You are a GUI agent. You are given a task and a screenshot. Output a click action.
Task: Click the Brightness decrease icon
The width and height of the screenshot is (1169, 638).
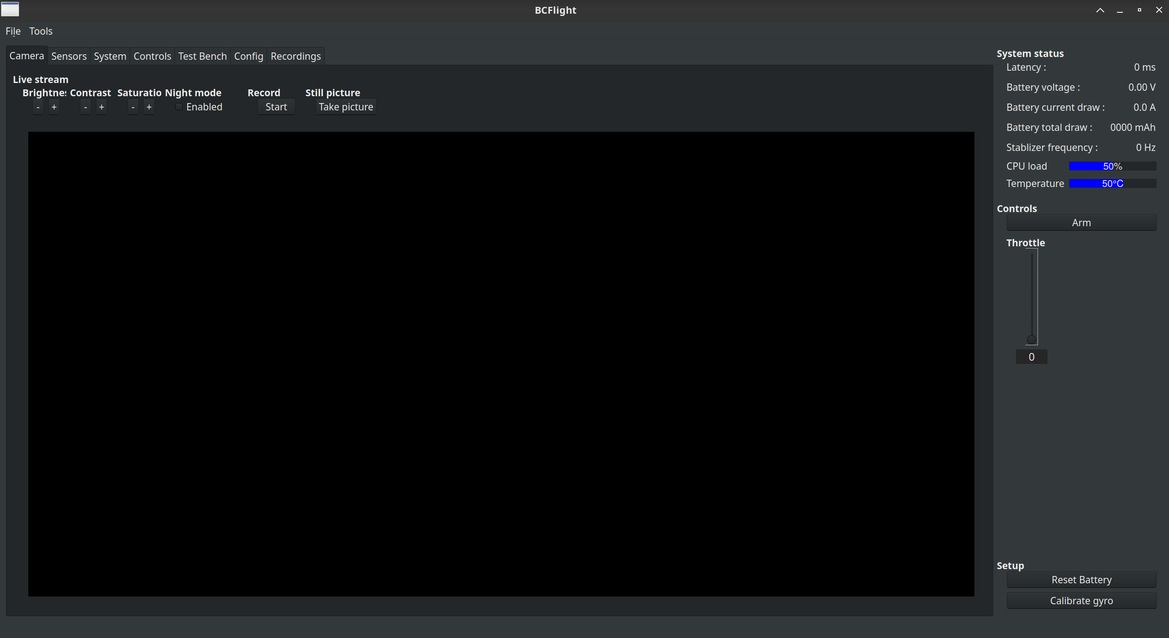click(x=38, y=107)
